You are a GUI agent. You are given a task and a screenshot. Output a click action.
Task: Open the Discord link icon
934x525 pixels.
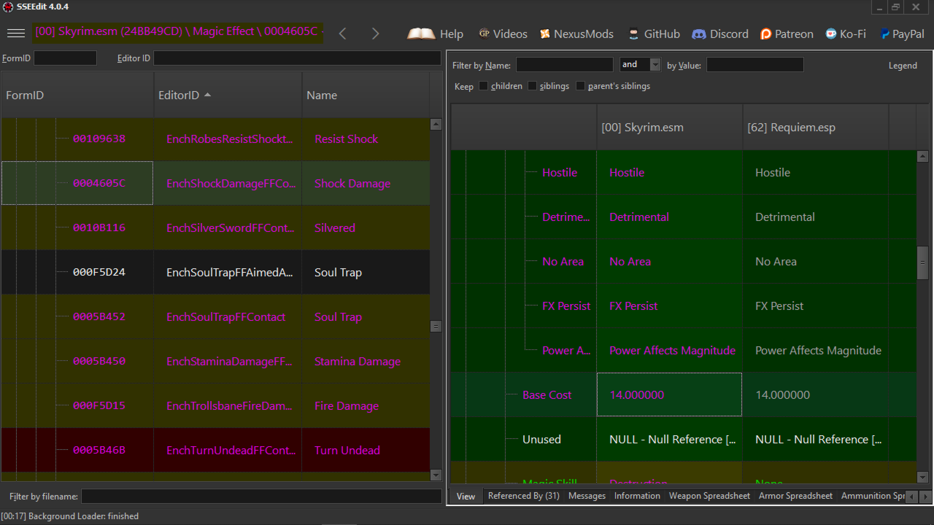[699, 34]
